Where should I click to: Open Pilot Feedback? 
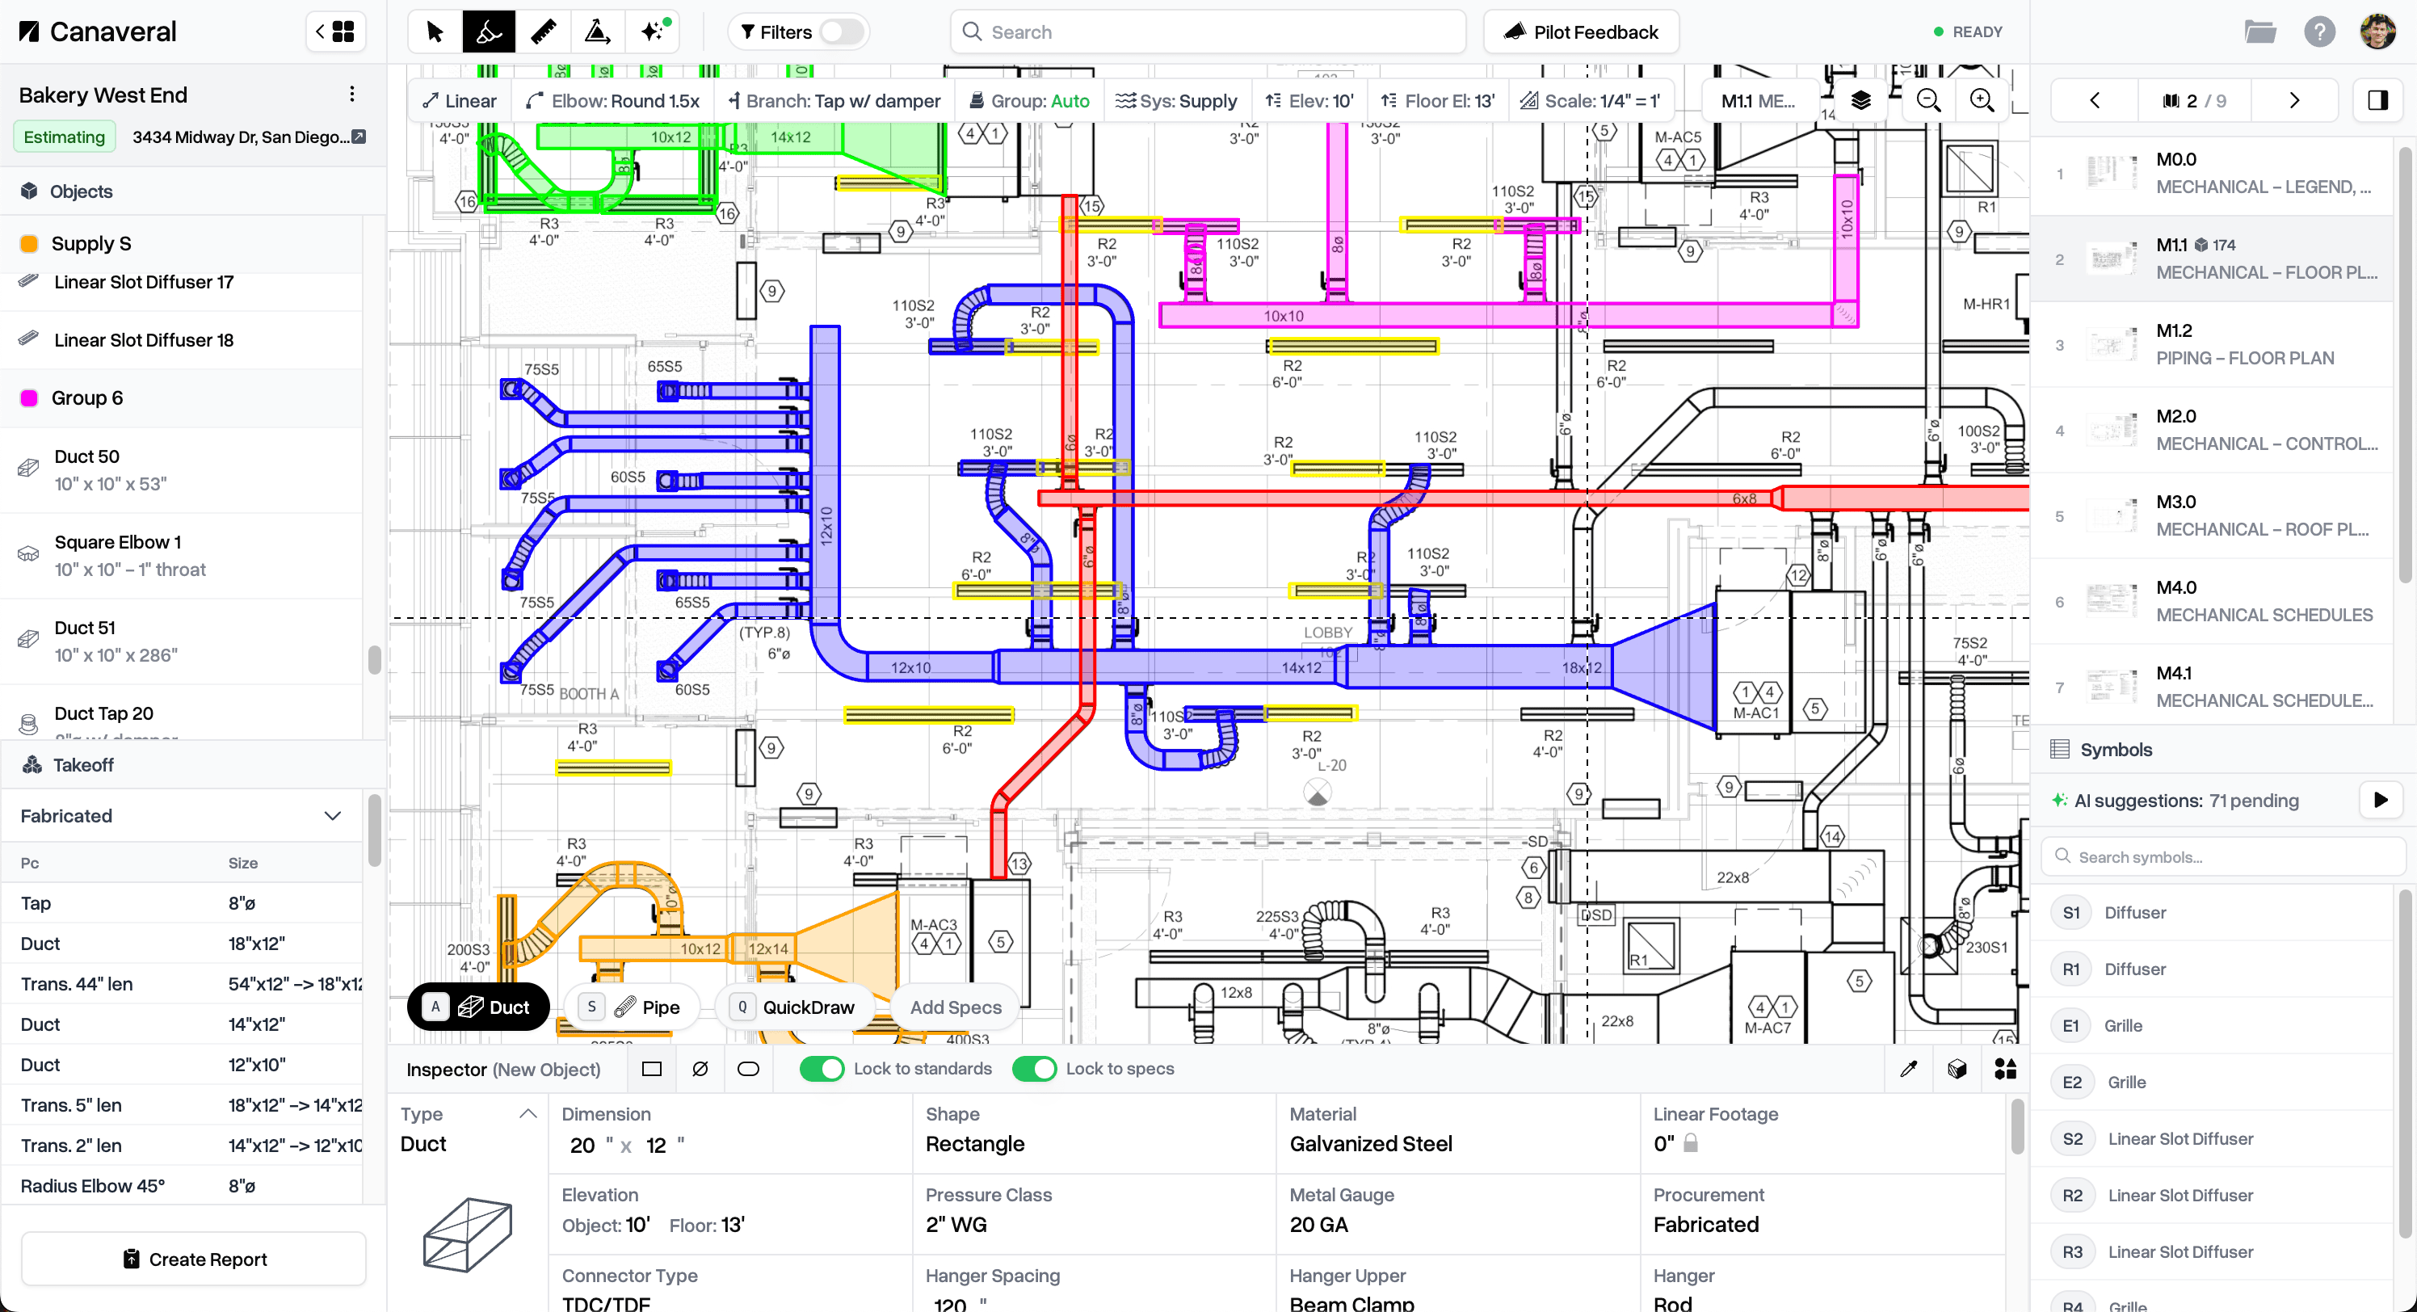1581,32
